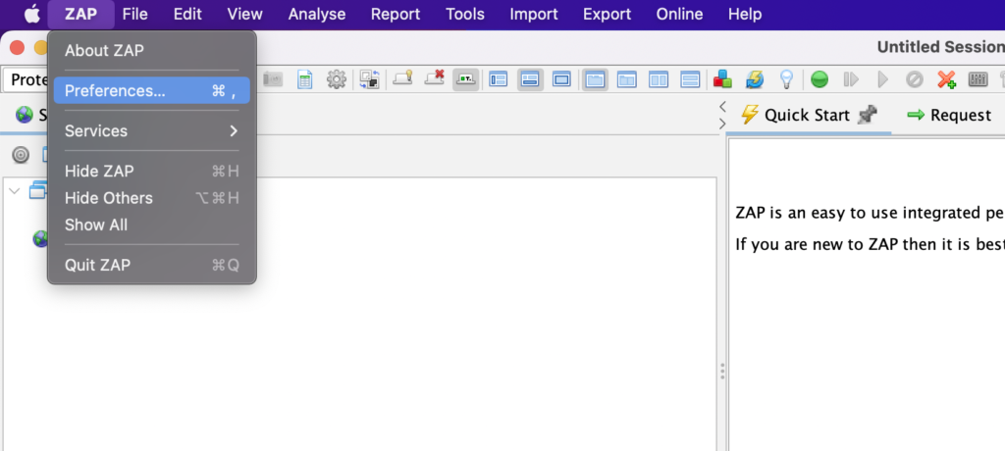The height and width of the screenshot is (451, 1005).
Task: Click the pin icon on Quick Start tab
Action: tap(868, 116)
